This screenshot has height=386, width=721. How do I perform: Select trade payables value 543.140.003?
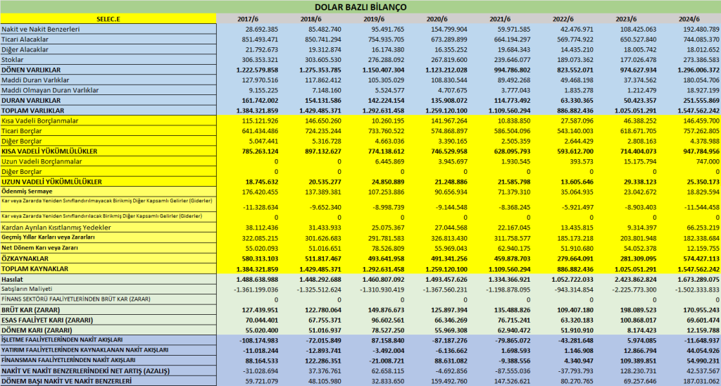point(575,130)
